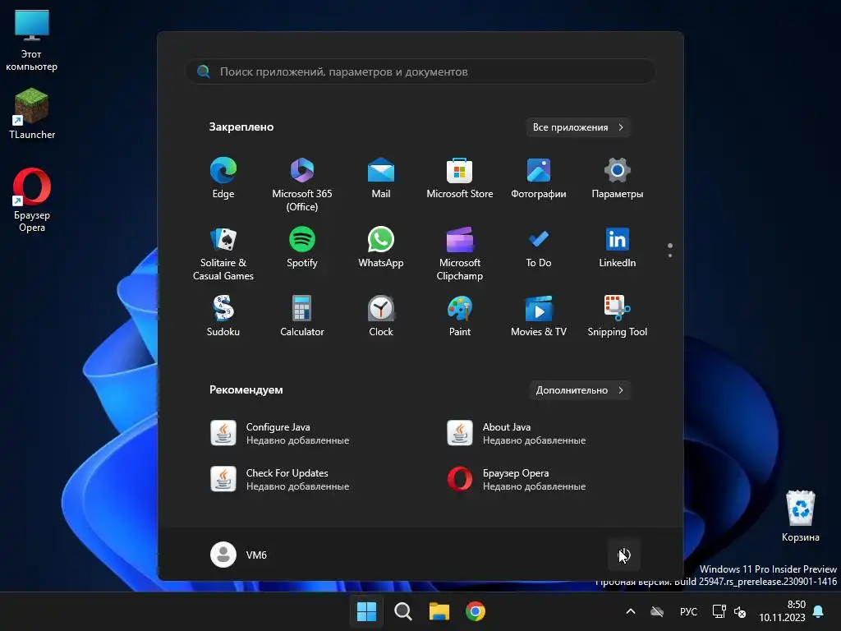
Task: Open the VM6 user account menu
Action: tap(239, 555)
